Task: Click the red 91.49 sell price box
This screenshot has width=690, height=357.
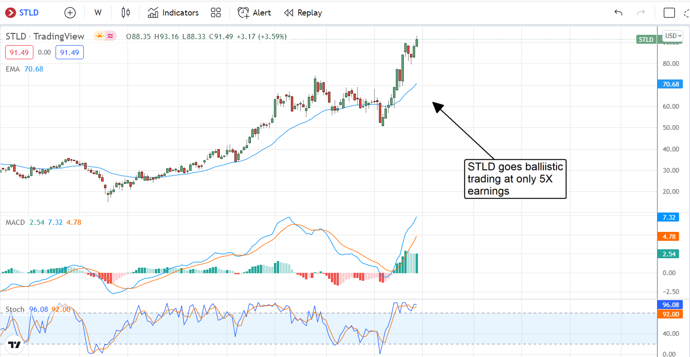Action: (19, 52)
